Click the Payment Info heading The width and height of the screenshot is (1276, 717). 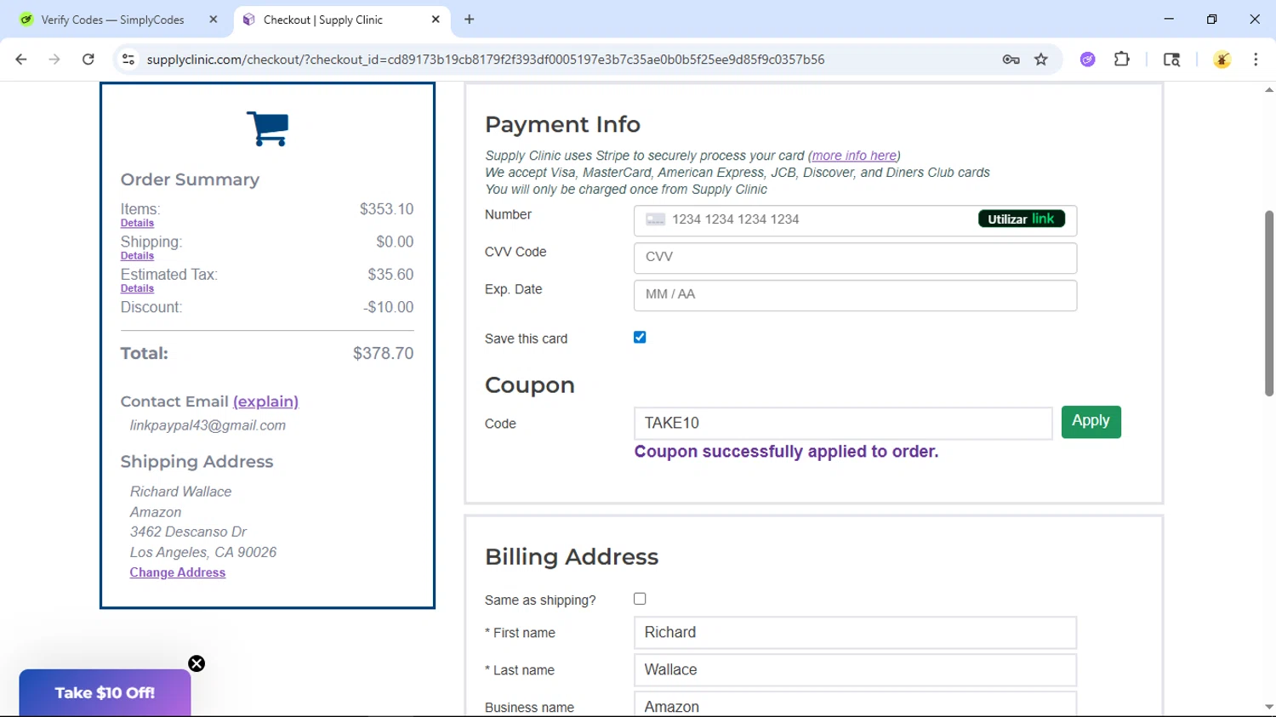point(562,124)
